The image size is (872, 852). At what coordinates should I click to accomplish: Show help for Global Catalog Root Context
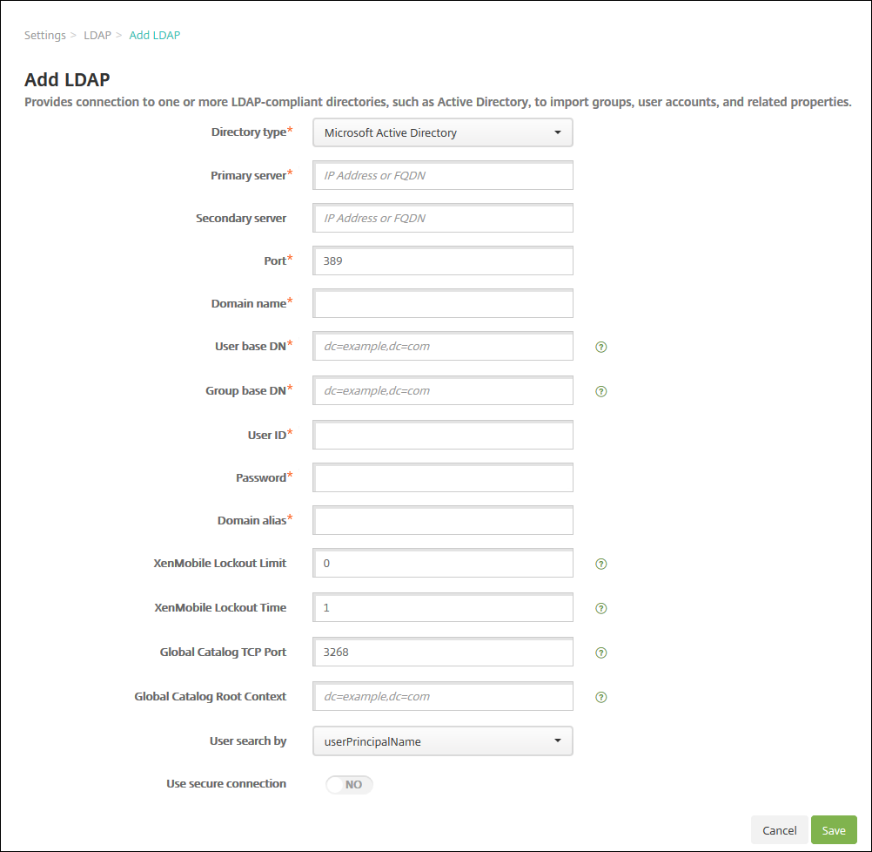[x=600, y=697]
